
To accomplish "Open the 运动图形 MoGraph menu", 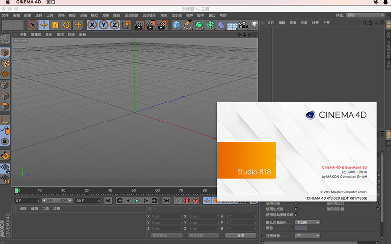I will [x=149, y=15].
